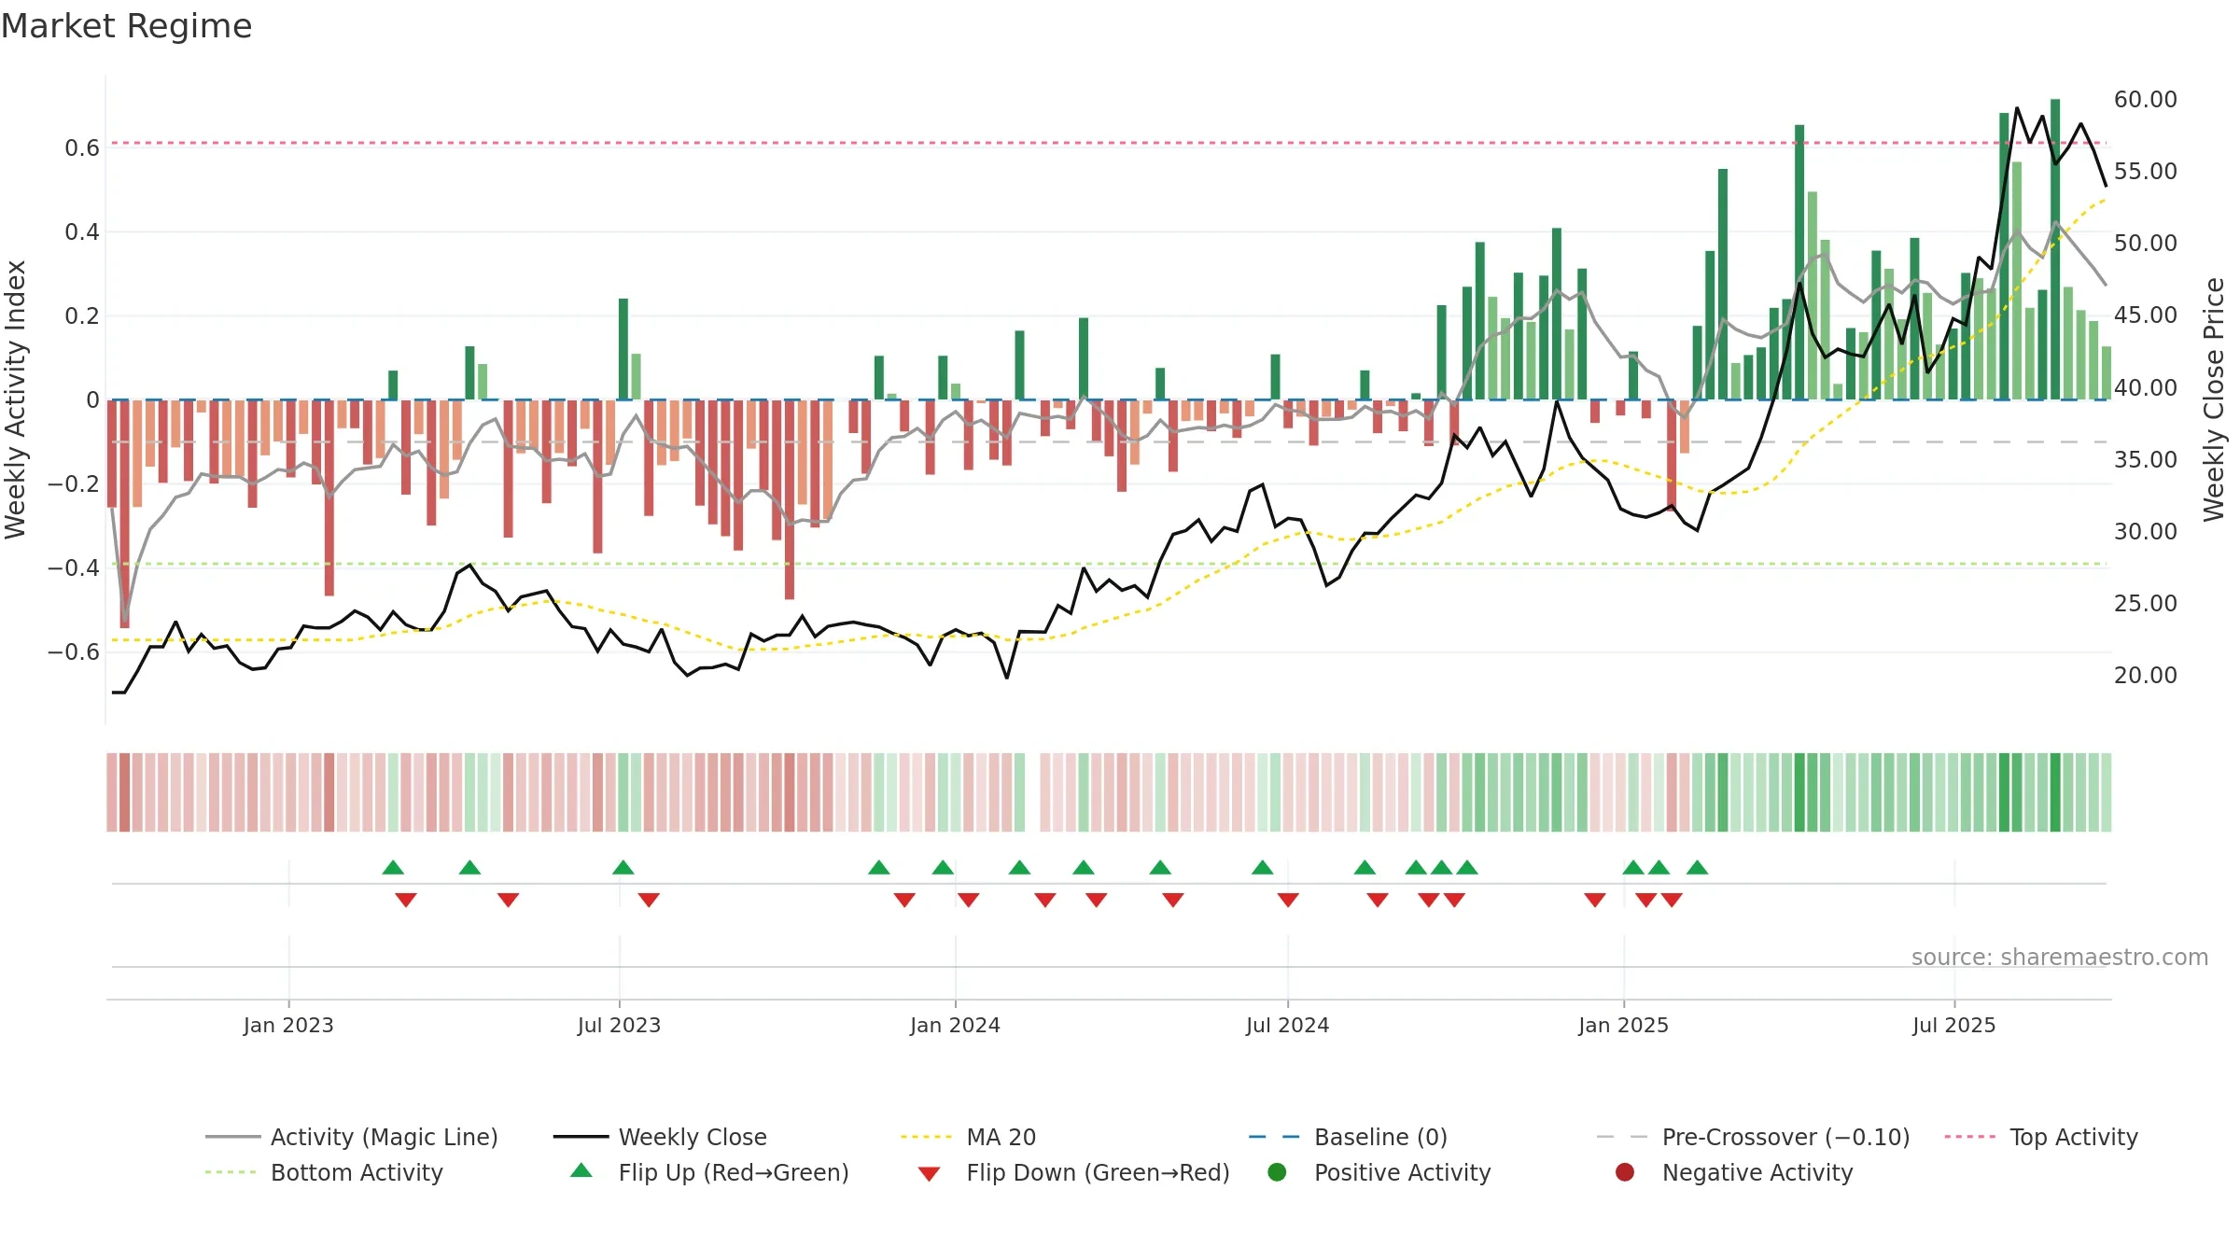The width and height of the screenshot is (2240, 1260).
Task: Toggle the MA 20 legend entry
Action: coord(968,1137)
